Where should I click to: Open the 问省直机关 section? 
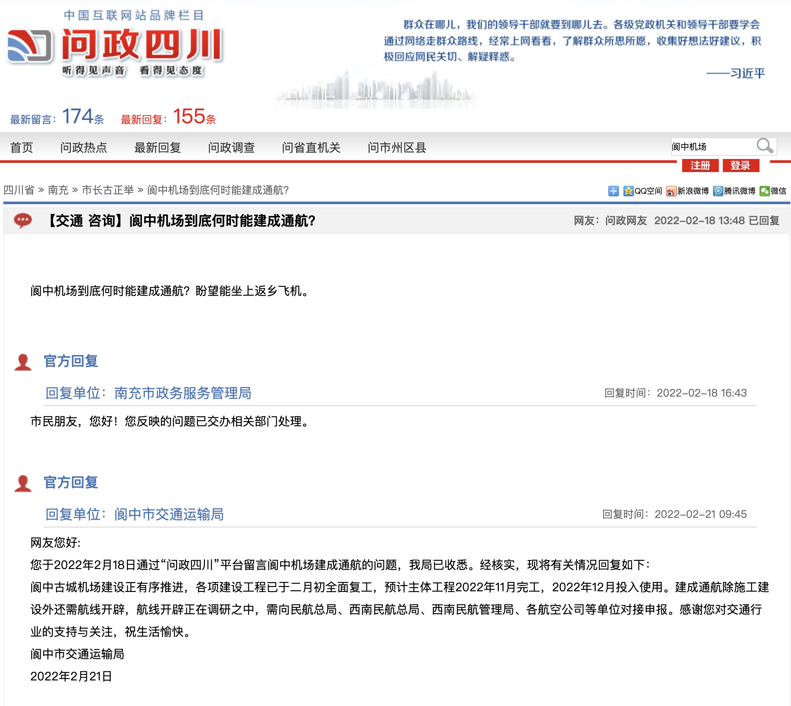[x=311, y=147]
